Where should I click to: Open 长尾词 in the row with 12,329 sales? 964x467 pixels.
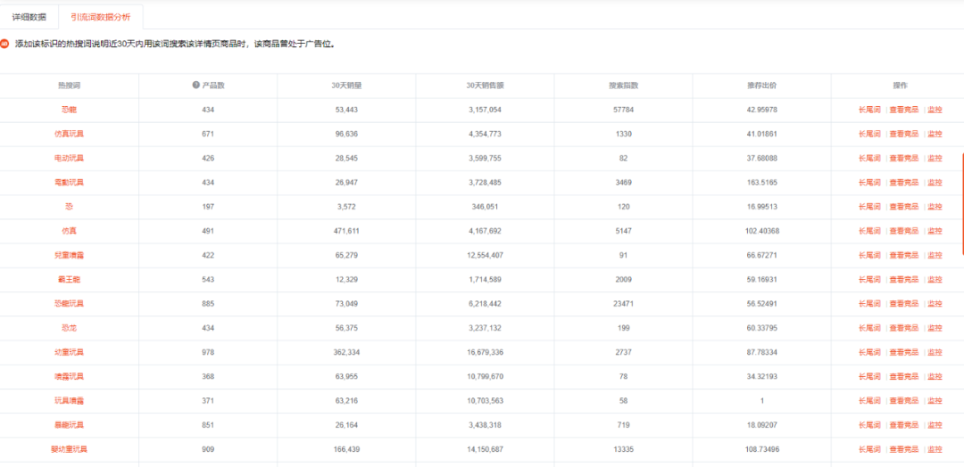pos(869,279)
